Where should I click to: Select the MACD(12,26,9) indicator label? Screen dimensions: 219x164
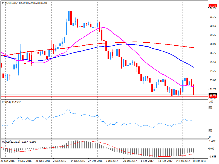click(19, 142)
